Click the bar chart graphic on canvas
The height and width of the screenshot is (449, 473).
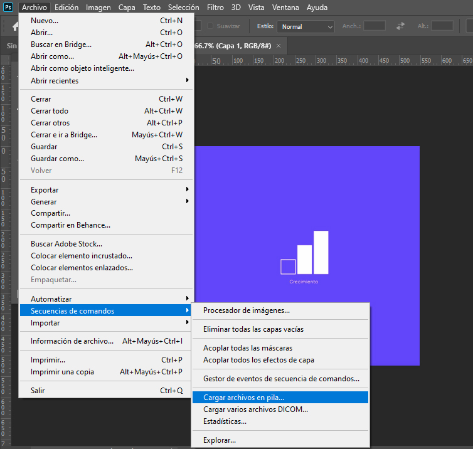[305, 253]
